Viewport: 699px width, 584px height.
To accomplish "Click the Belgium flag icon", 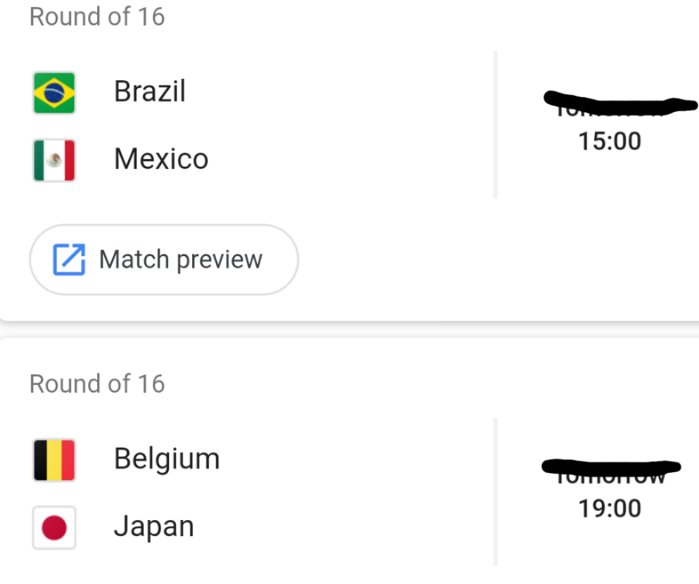I will click(54, 459).
